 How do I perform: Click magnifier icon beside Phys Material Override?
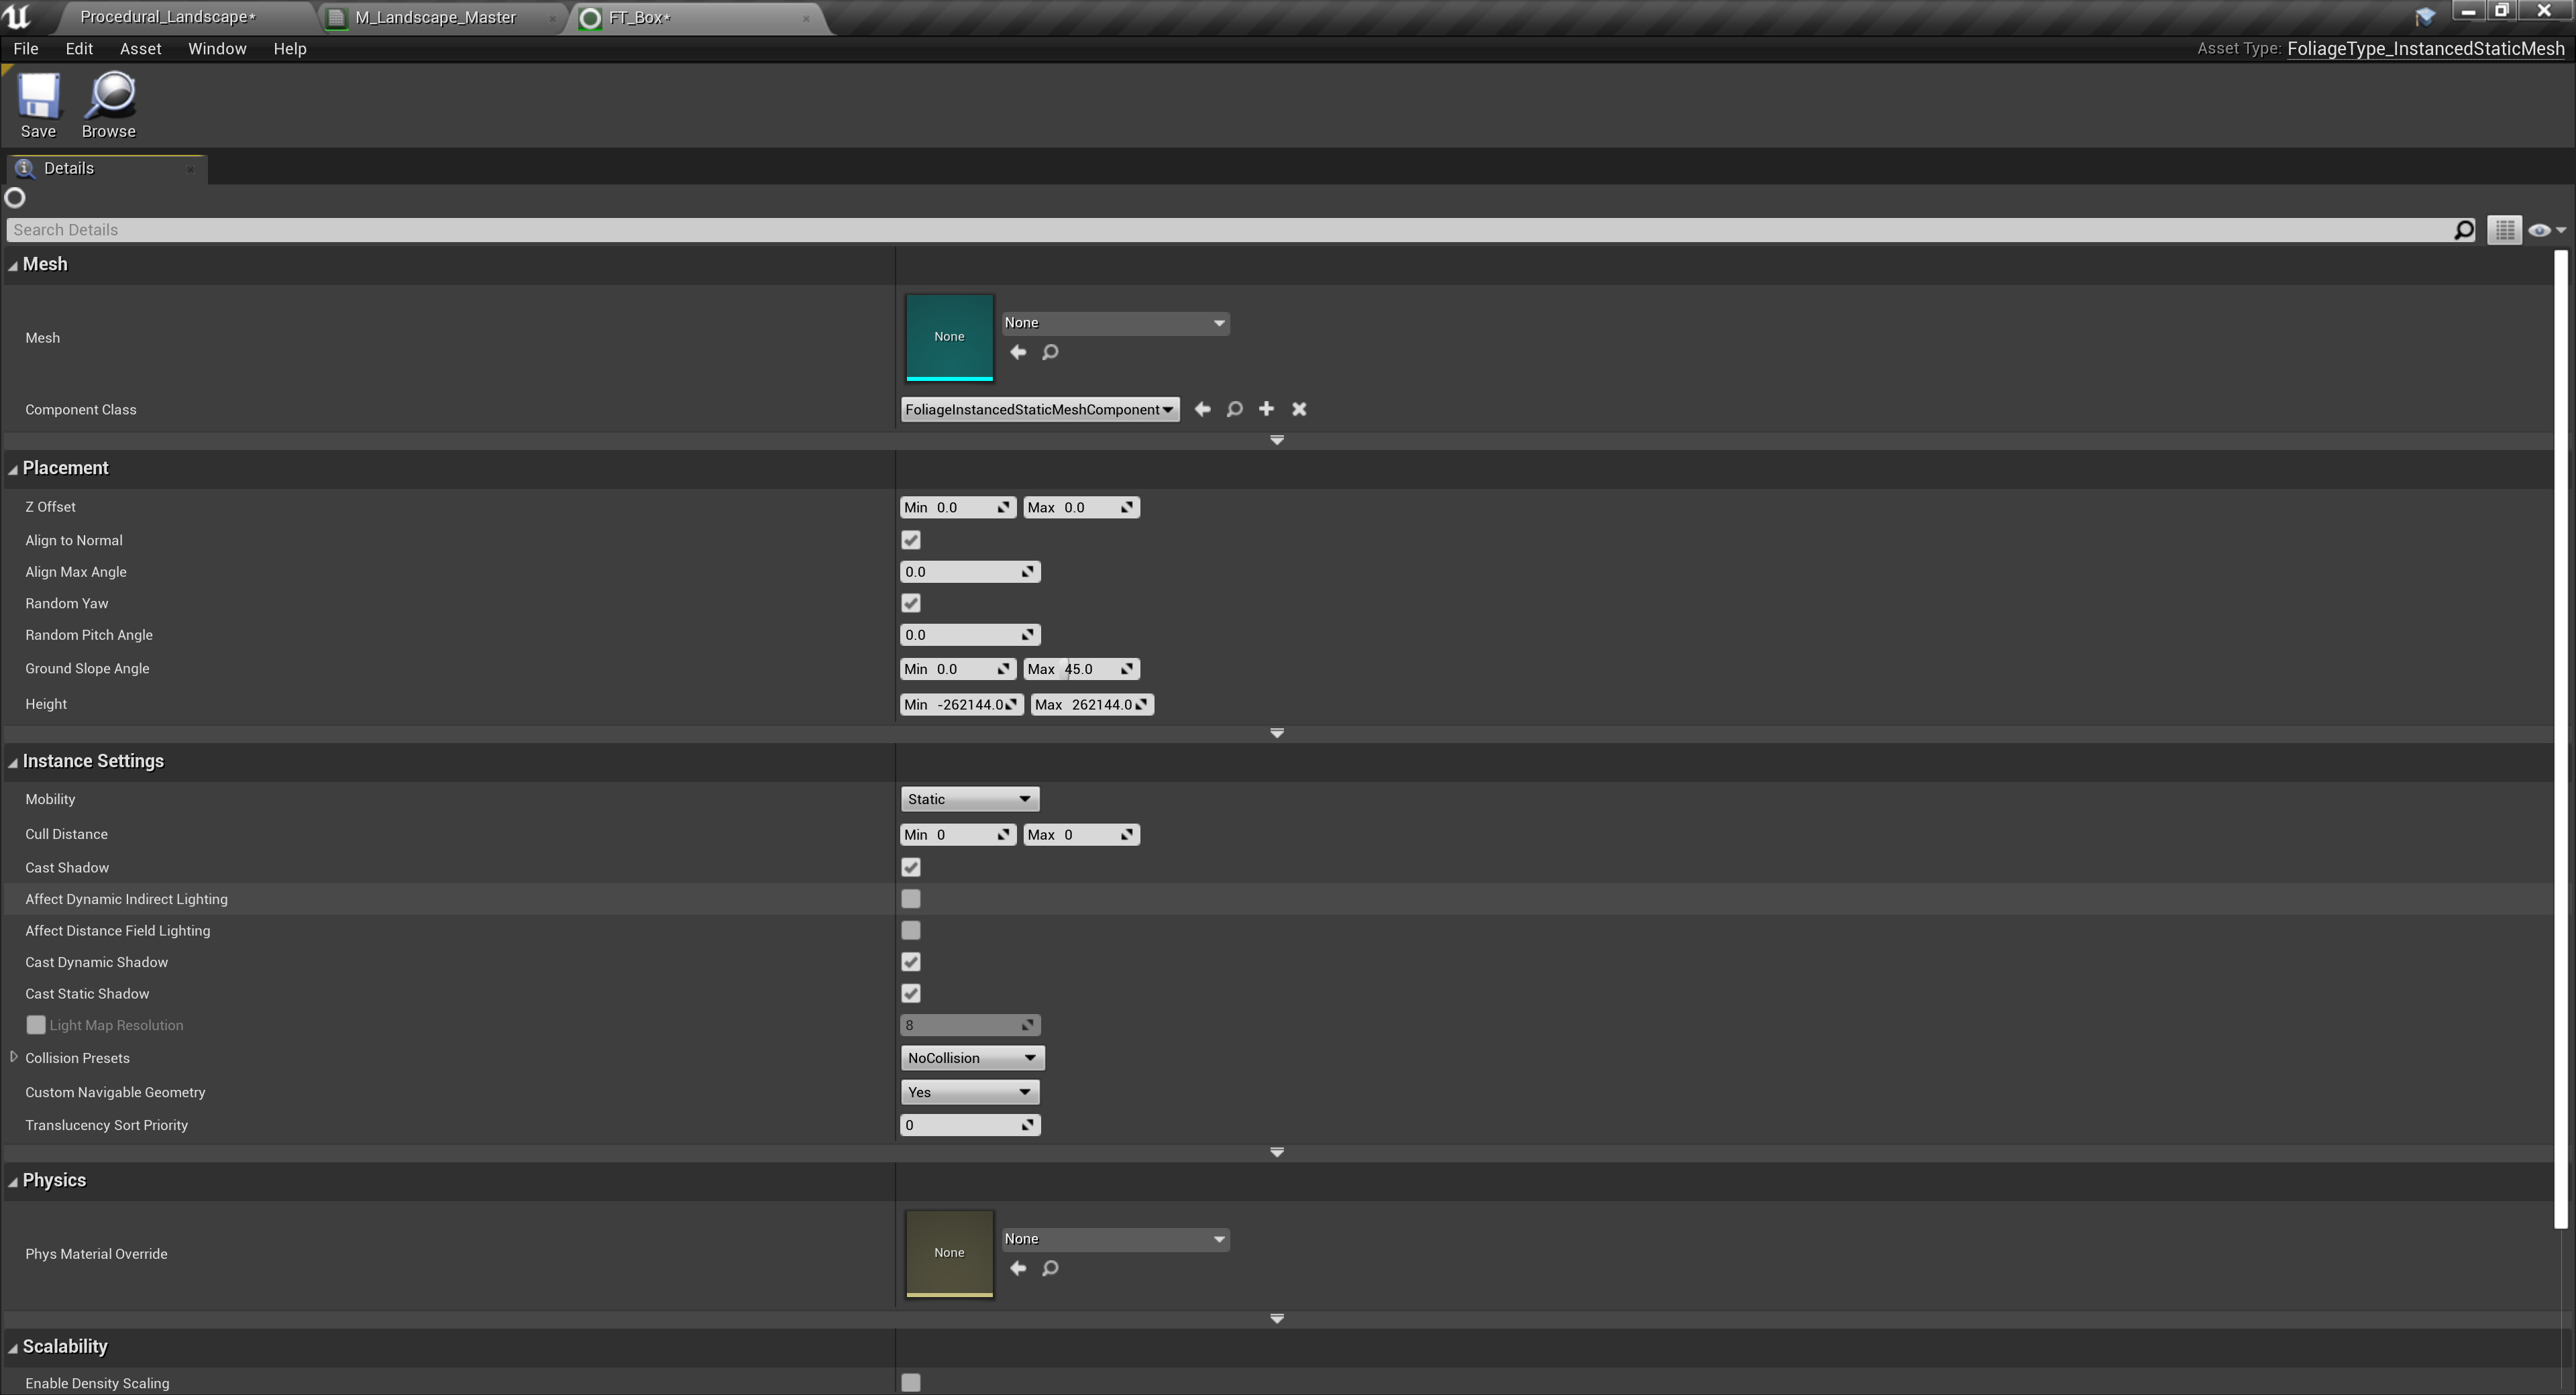coord(1050,1268)
